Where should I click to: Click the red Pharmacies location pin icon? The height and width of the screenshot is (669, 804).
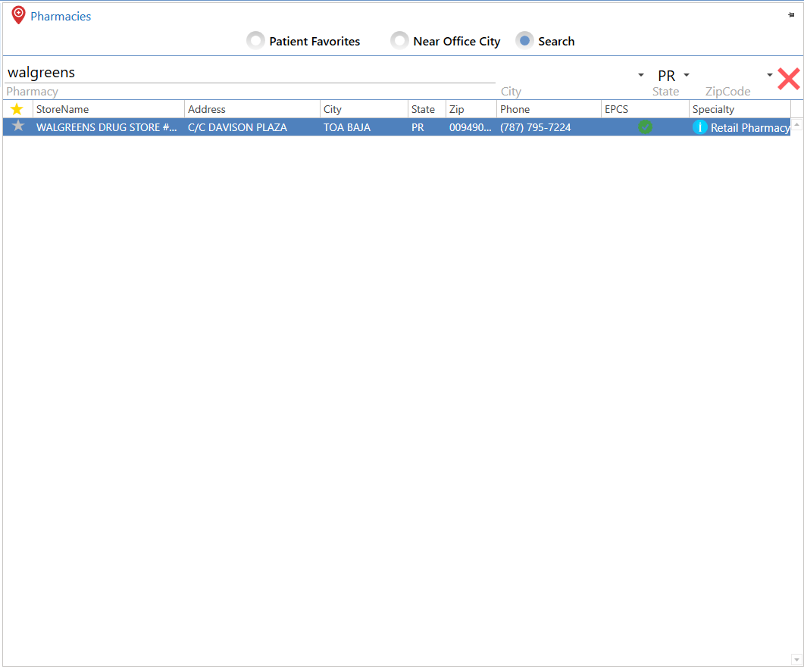pyautogui.click(x=18, y=15)
